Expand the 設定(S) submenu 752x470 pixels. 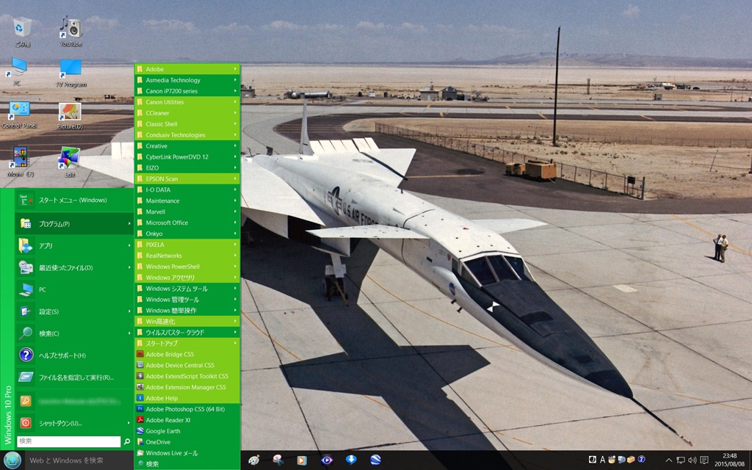click(x=74, y=311)
